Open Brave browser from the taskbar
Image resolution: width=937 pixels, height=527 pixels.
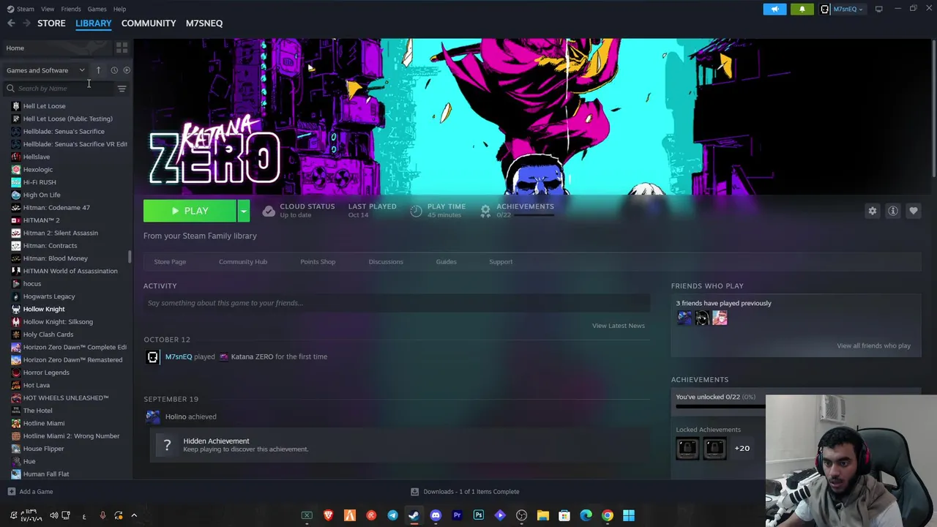click(x=328, y=515)
